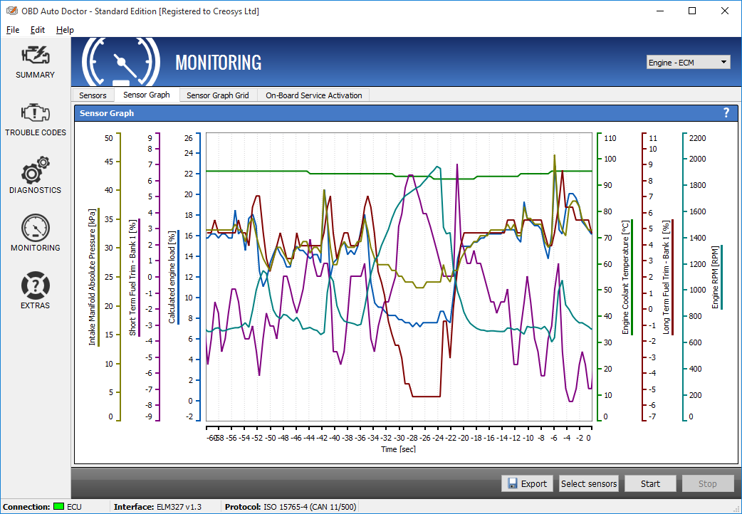Click Short Term Fuel Trim axis label
Image resolution: width=742 pixels, height=514 pixels.
pyautogui.click(x=133, y=278)
